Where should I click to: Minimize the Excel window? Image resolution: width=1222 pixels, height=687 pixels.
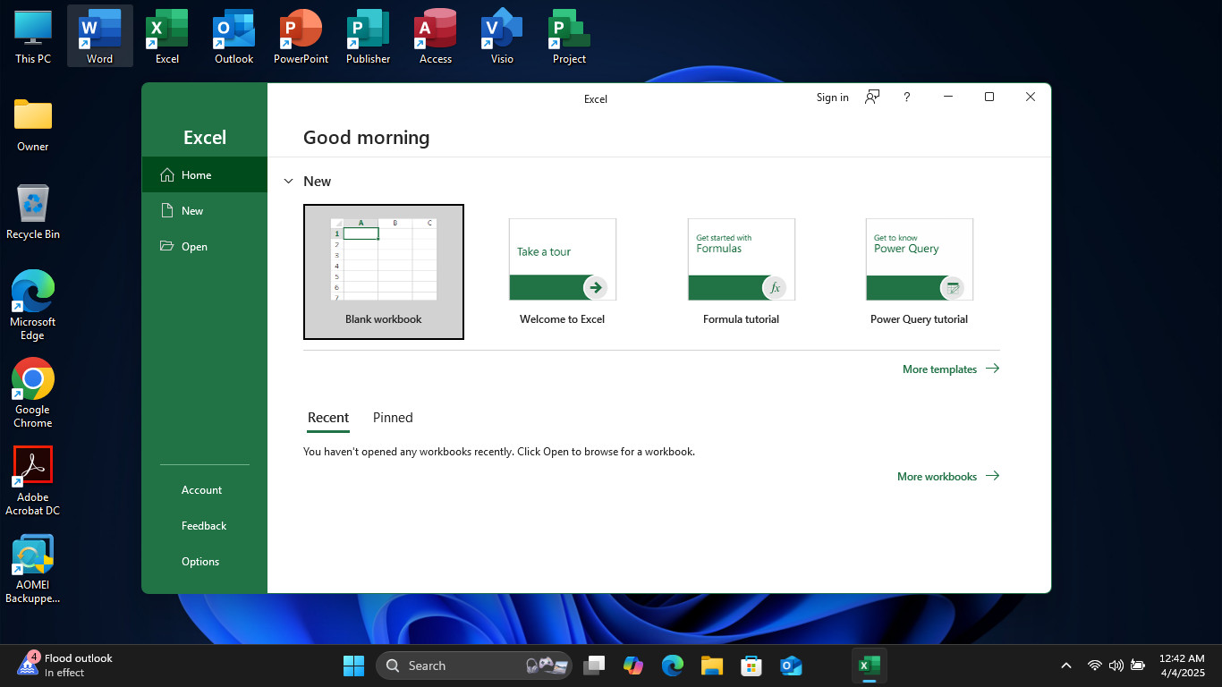coord(948,97)
